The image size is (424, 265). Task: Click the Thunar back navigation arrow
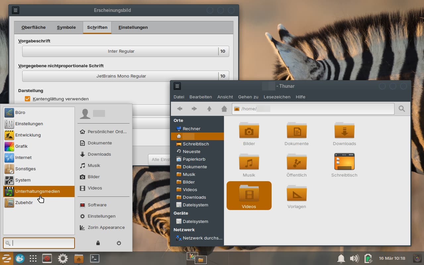click(x=180, y=109)
